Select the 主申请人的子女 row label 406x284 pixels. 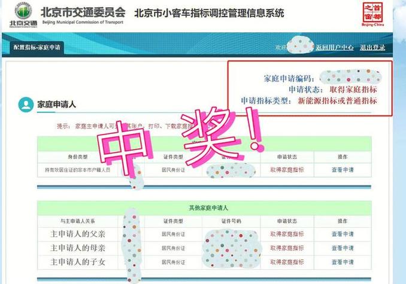tap(78, 262)
